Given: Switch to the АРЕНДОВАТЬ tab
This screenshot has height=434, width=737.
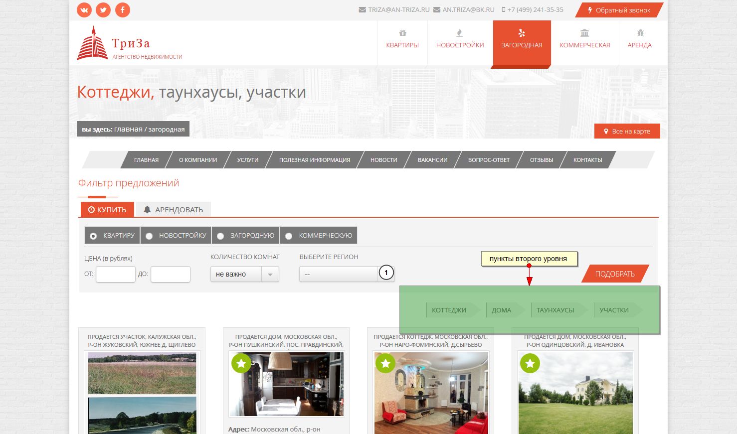Looking at the screenshot, I should pos(174,210).
